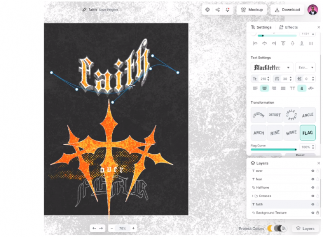This screenshot has width=323, height=237.
Task: Zoom in with the plus button
Action: [x=133, y=228]
